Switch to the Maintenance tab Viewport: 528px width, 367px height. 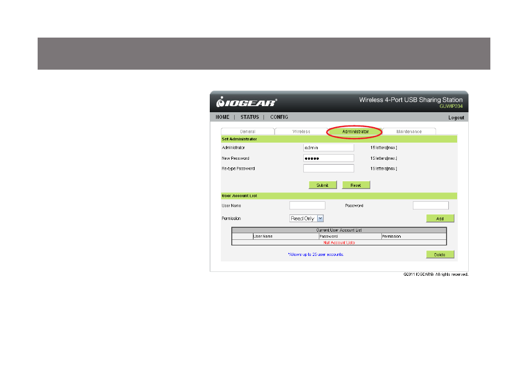[409, 132]
